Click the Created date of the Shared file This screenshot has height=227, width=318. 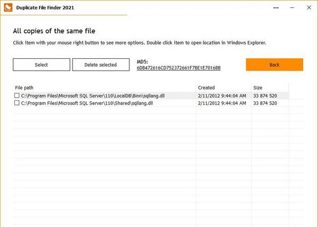[x=222, y=103]
